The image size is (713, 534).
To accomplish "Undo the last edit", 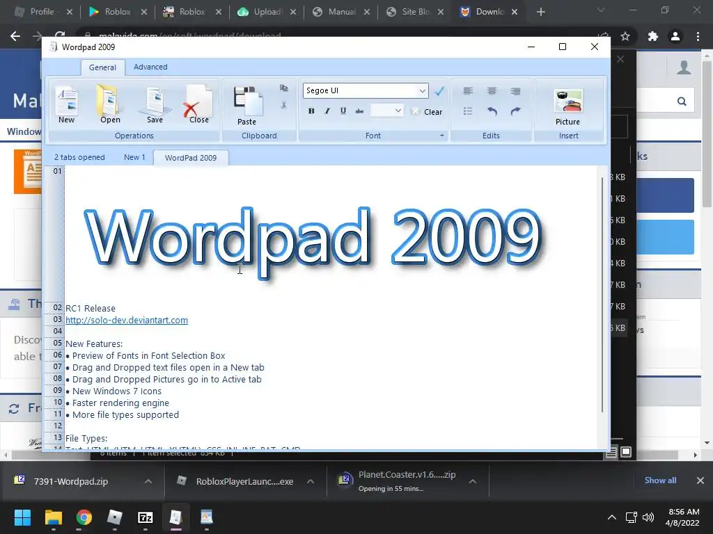I will point(492,111).
